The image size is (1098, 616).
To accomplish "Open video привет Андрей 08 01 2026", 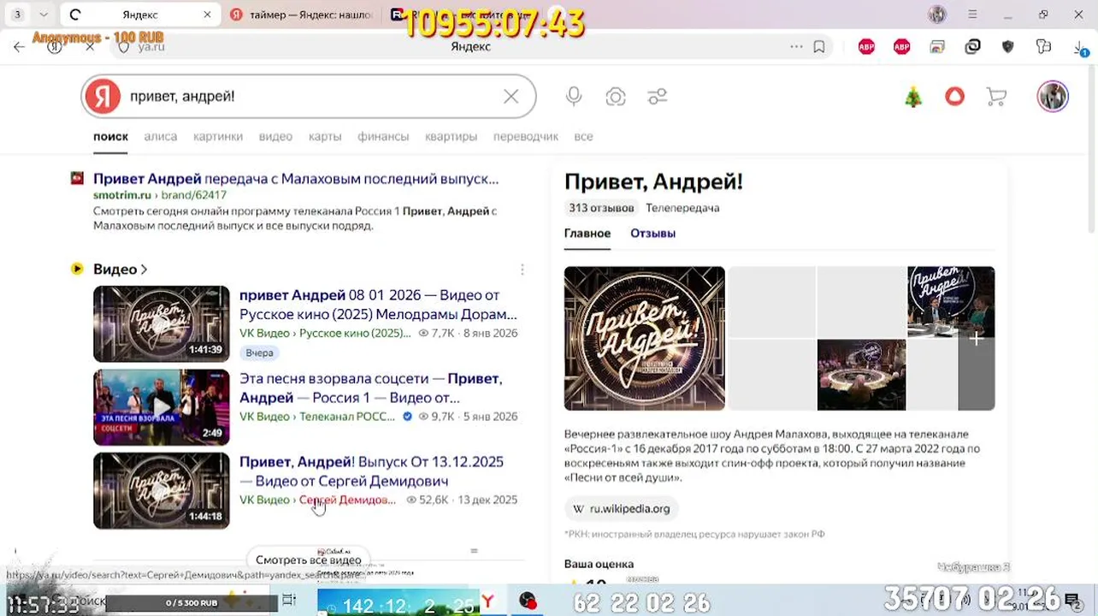I will point(378,304).
